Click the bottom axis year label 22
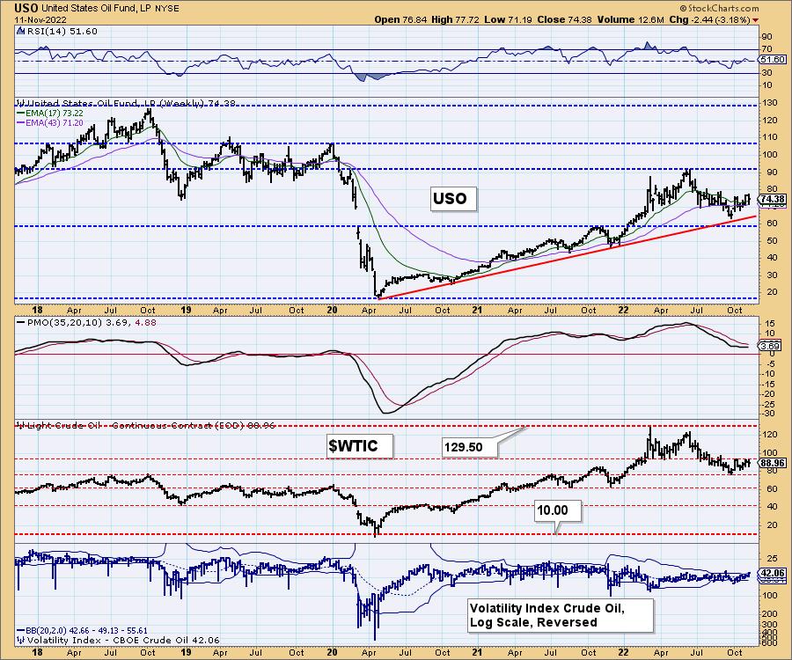 (624, 652)
